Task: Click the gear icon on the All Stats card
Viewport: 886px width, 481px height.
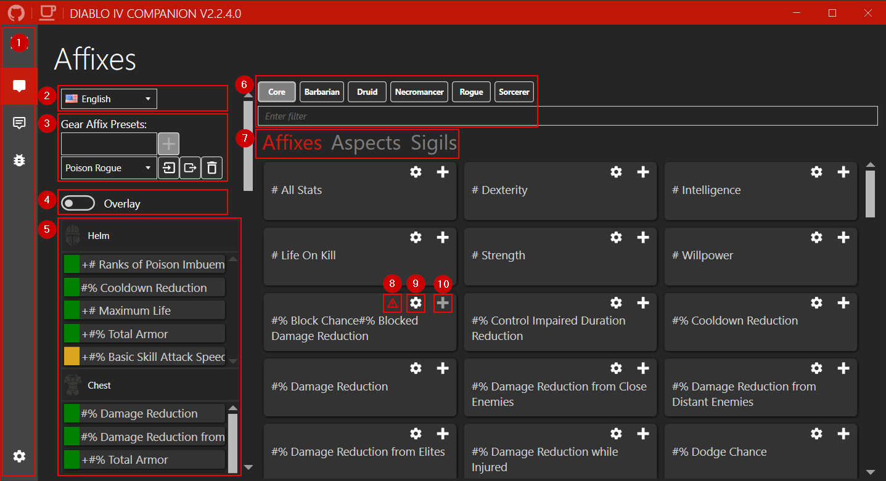Action: (416, 172)
